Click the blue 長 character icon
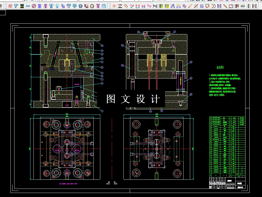This screenshot has height=197, width=262. coord(202,6)
